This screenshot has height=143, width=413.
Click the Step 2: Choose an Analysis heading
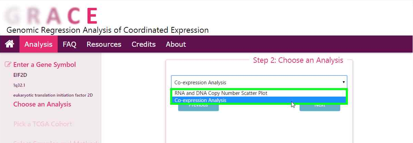tap(298, 60)
